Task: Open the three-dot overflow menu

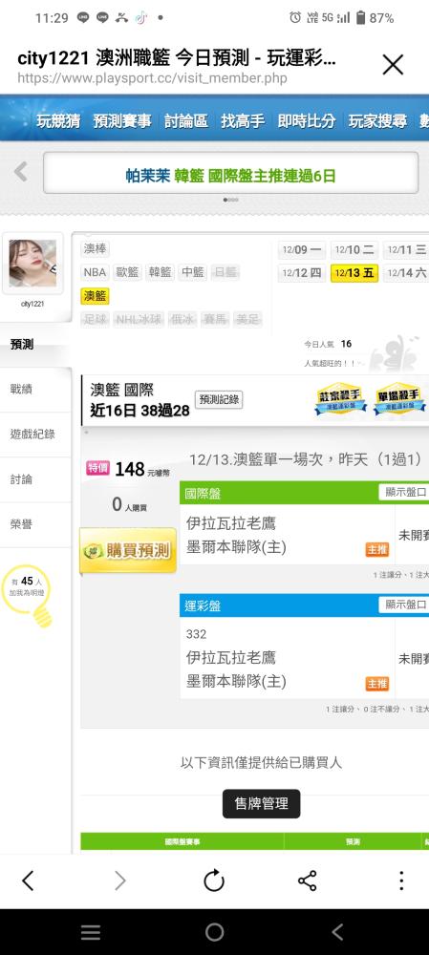Action: [401, 881]
